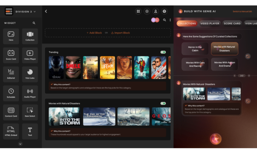Open the Joker poster in Trending
The width and height of the screenshot is (257, 155).
[142, 68]
